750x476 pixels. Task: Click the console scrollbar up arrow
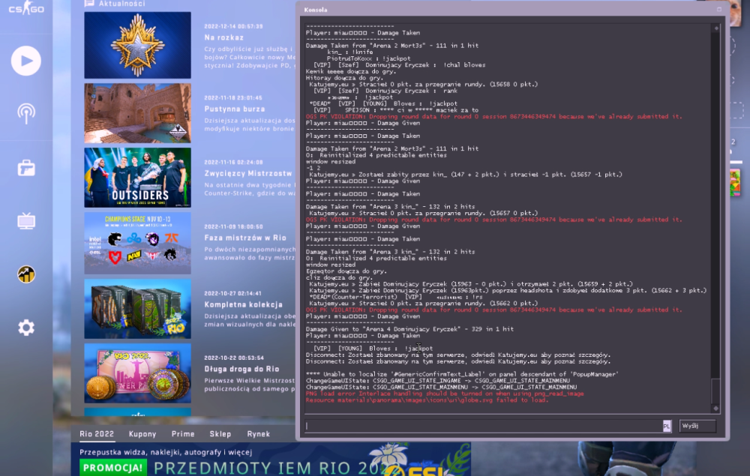point(716,28)
